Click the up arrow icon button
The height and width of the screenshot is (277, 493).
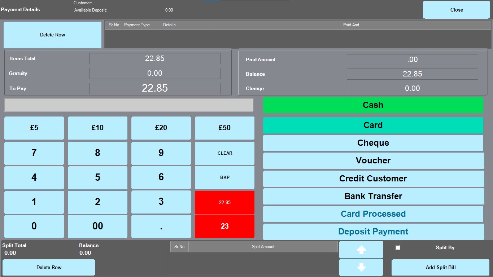[x=361, y=250]
